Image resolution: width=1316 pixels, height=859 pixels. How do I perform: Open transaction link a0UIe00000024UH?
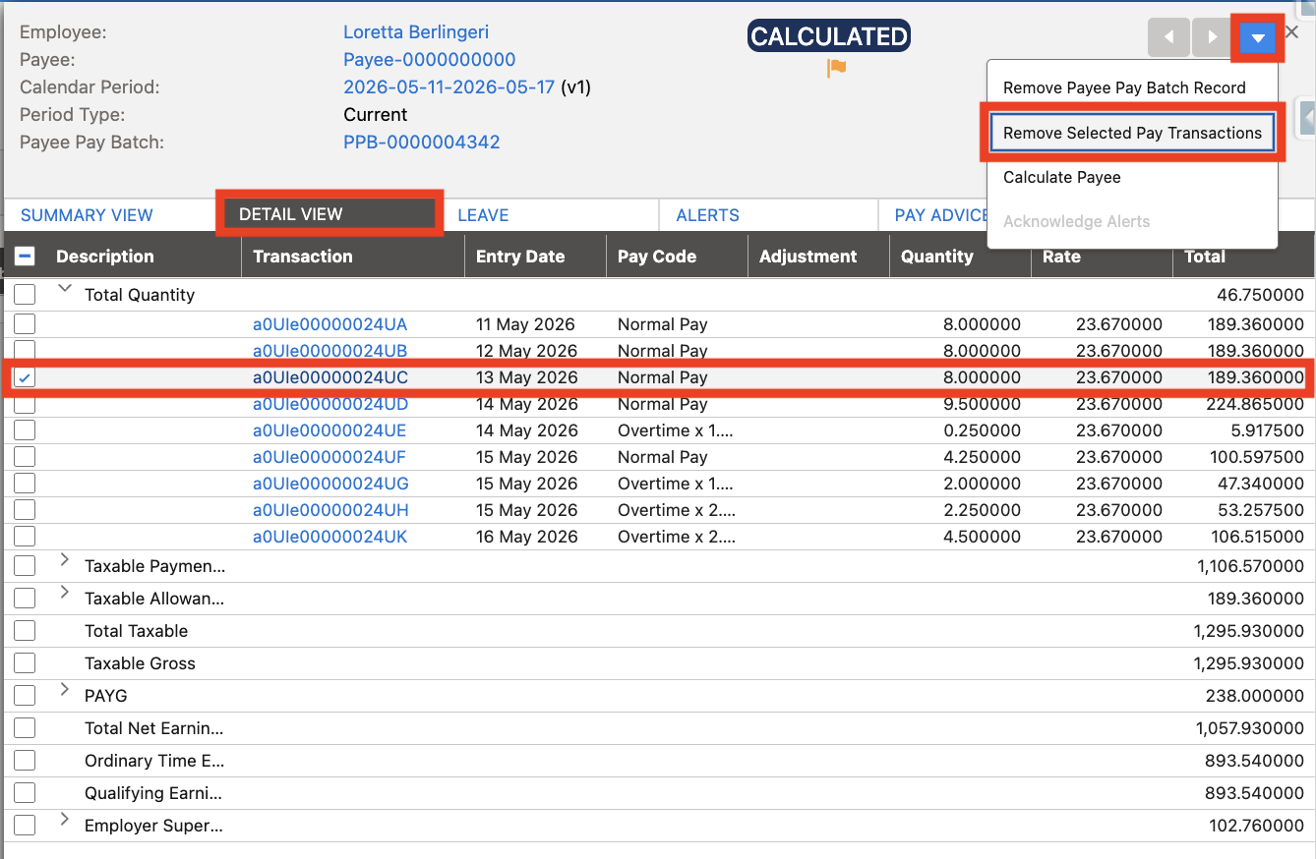330,510
